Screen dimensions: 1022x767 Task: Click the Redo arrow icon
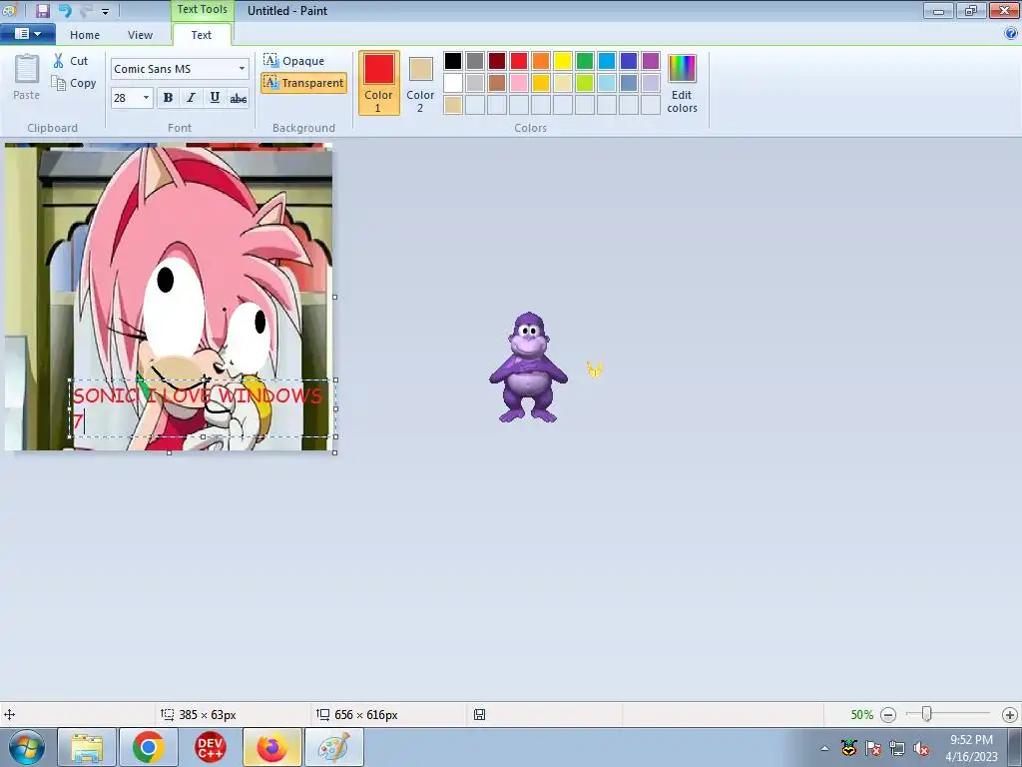click(x=86, y=10)
